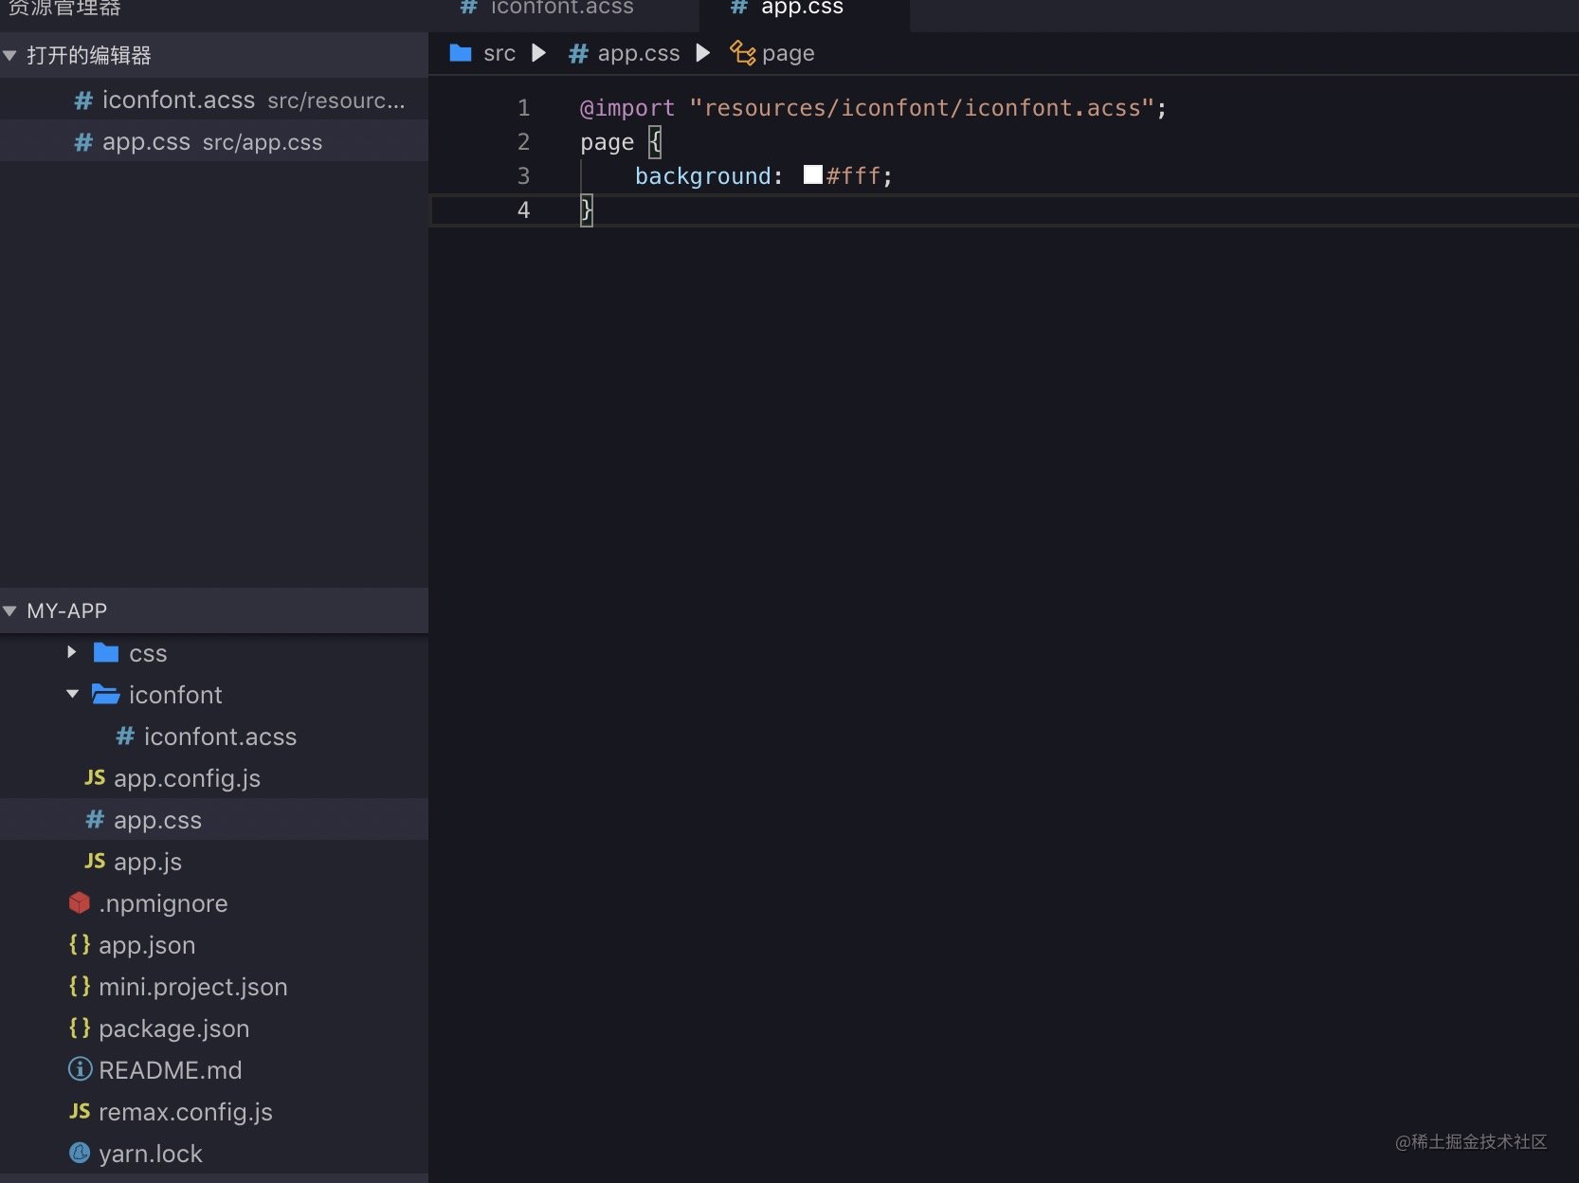Click the braces icon of app.json
The width and height of the screenshot is (1579, 1183).
80,944
